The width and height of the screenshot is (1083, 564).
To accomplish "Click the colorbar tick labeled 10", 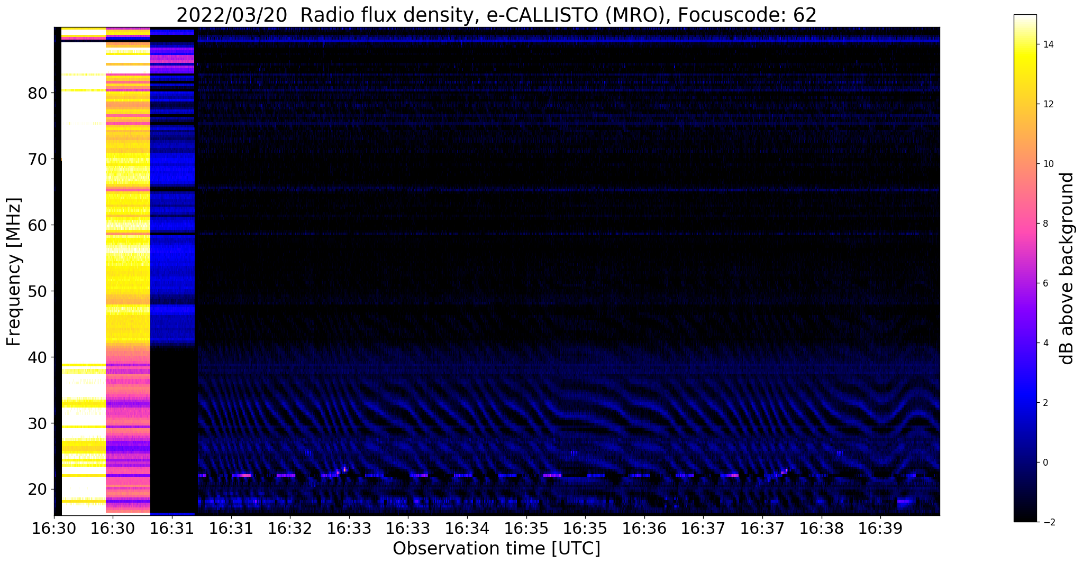I will 1048,164.
